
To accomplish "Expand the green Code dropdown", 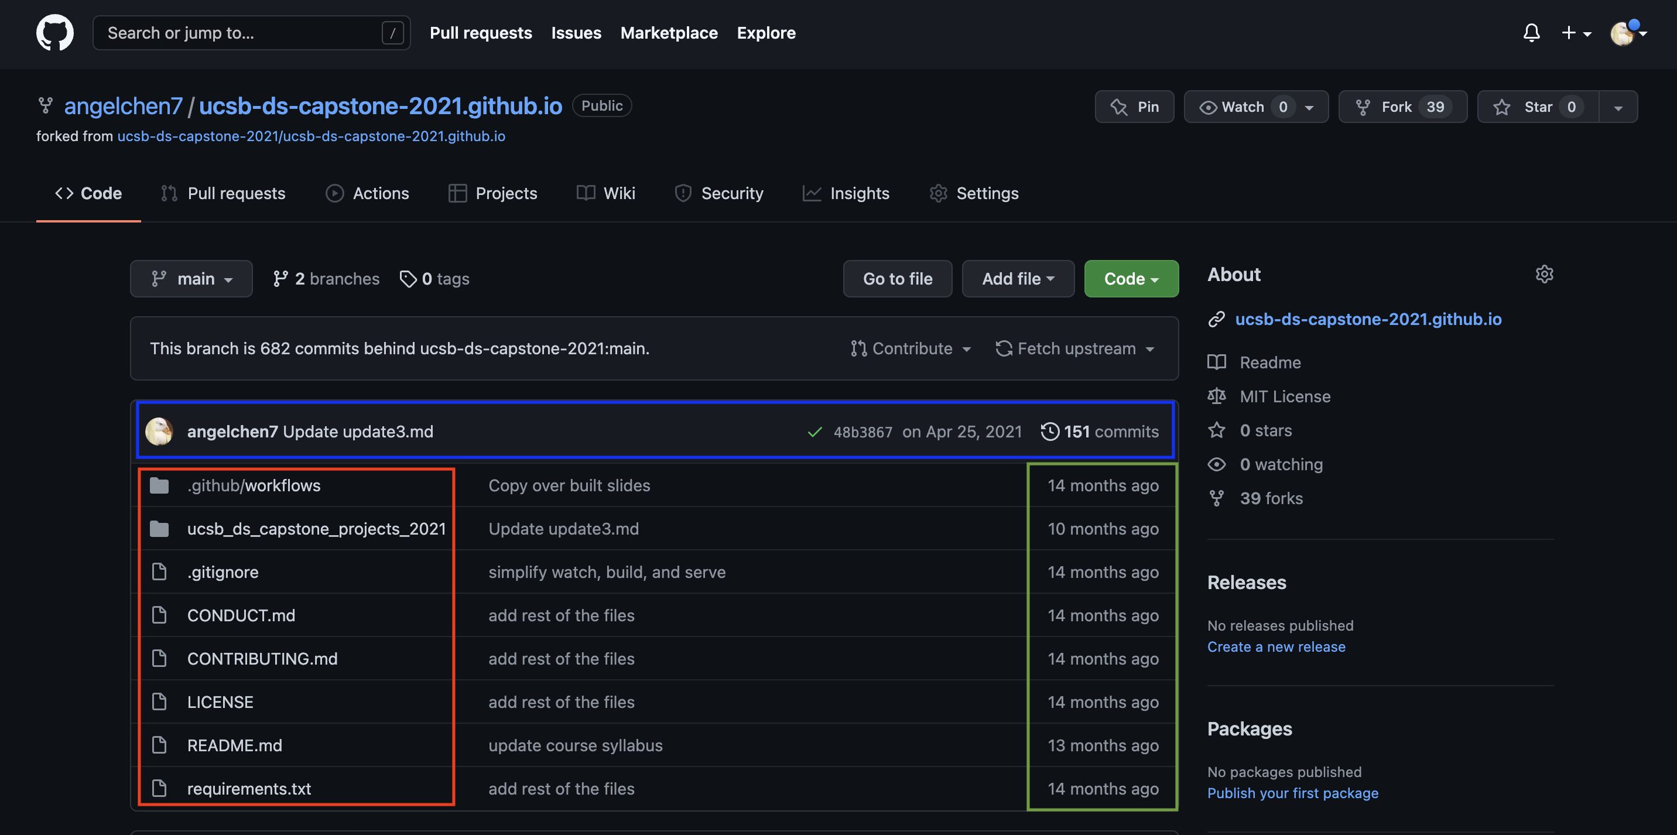I will coord(1131,279).
